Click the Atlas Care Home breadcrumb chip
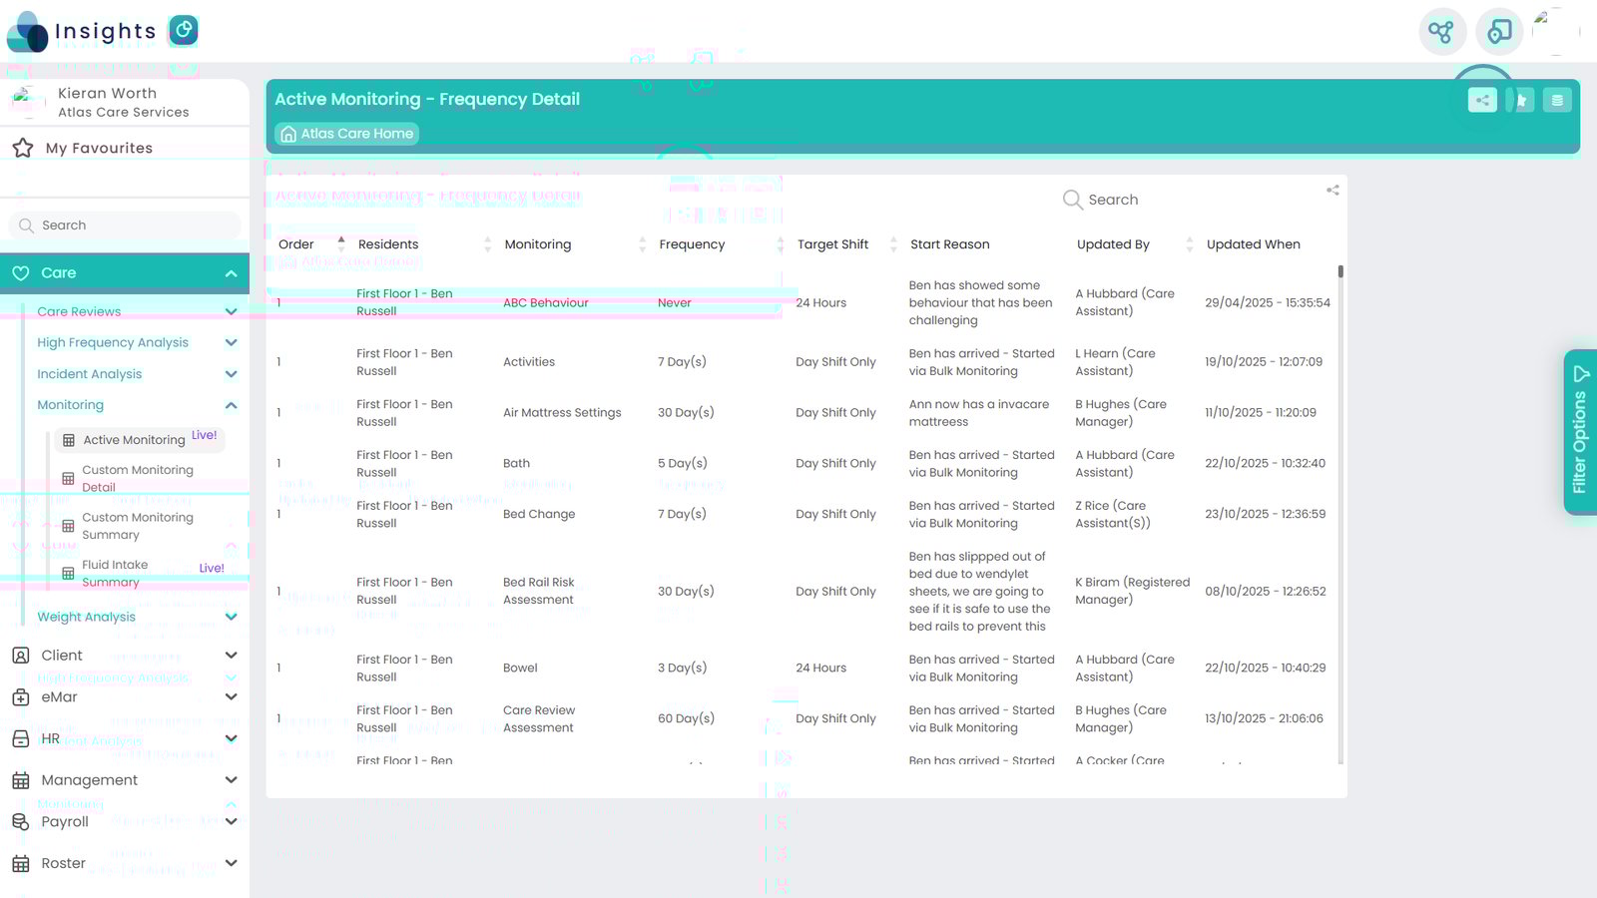The width and height of the screenshot is (1597, 898). [x=346, y=134]
